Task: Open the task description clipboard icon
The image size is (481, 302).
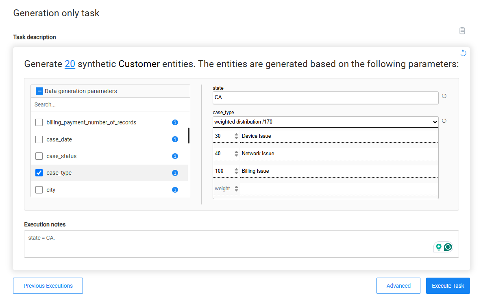Action: (462, 30)
